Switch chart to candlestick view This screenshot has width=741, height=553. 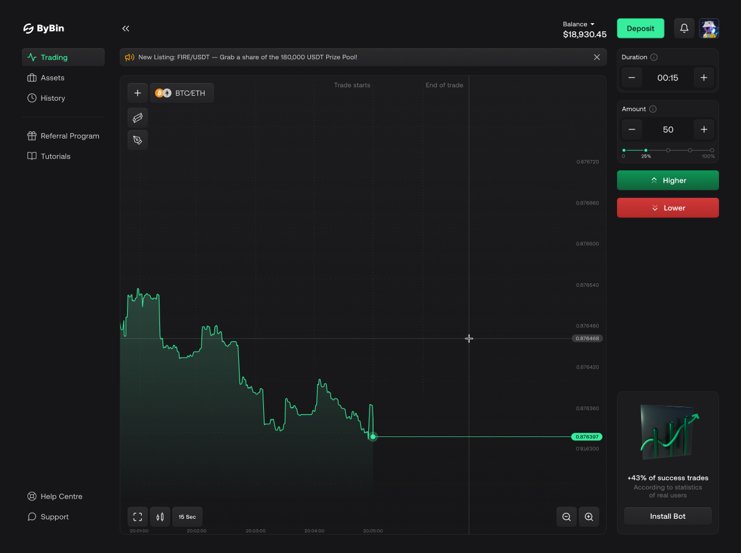tap(160, 516)
